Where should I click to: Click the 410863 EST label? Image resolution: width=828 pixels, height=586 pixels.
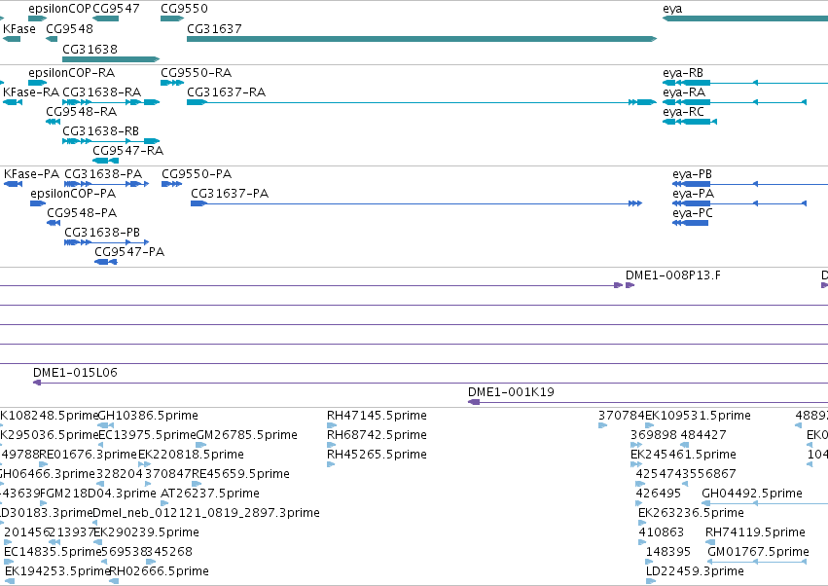[661, 532]
